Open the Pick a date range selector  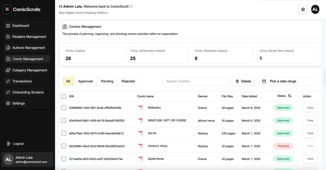pyautogui.click(x=287, y=81)
